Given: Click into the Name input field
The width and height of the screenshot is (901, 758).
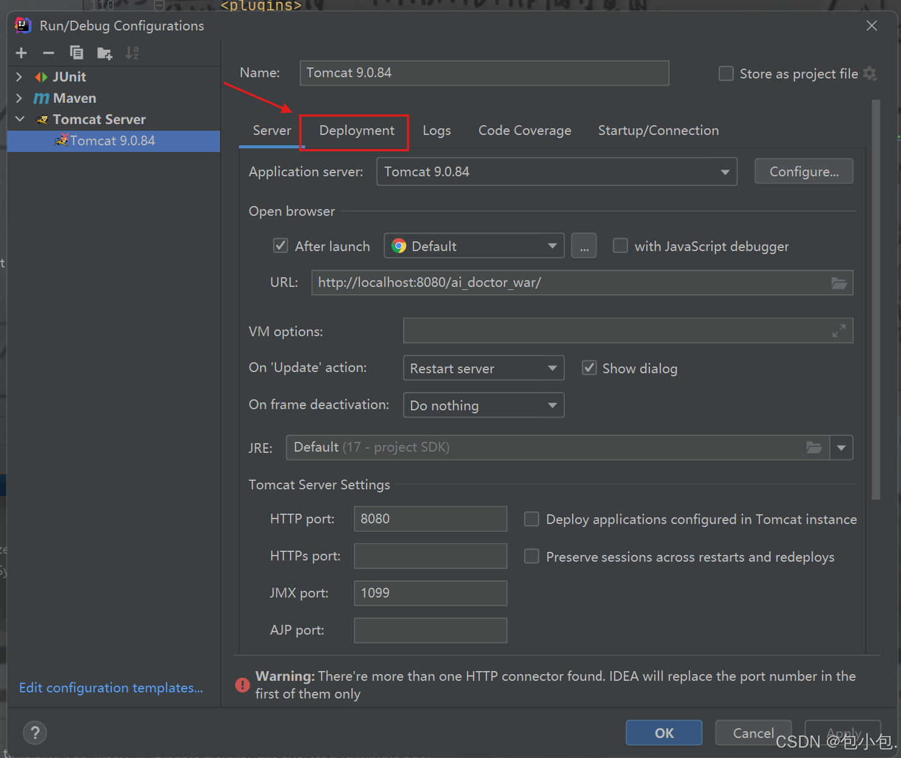Looking at the screenshot, I should click(x=485, y=73).
